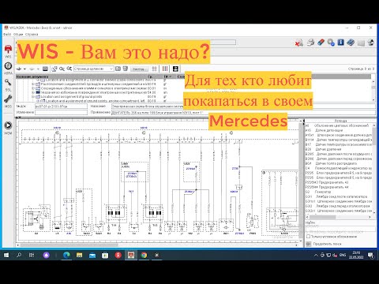Click the 'Гр.' column header
Image resolution: width=379 pixels, height=284 pixels.
(155, 77)
